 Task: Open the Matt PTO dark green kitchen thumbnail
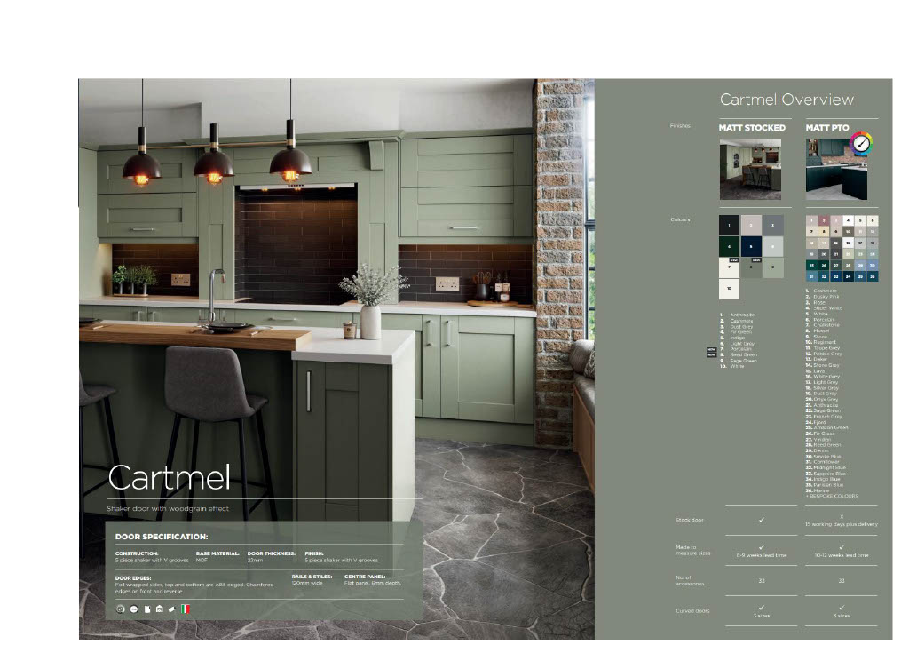tap(837, 169)
